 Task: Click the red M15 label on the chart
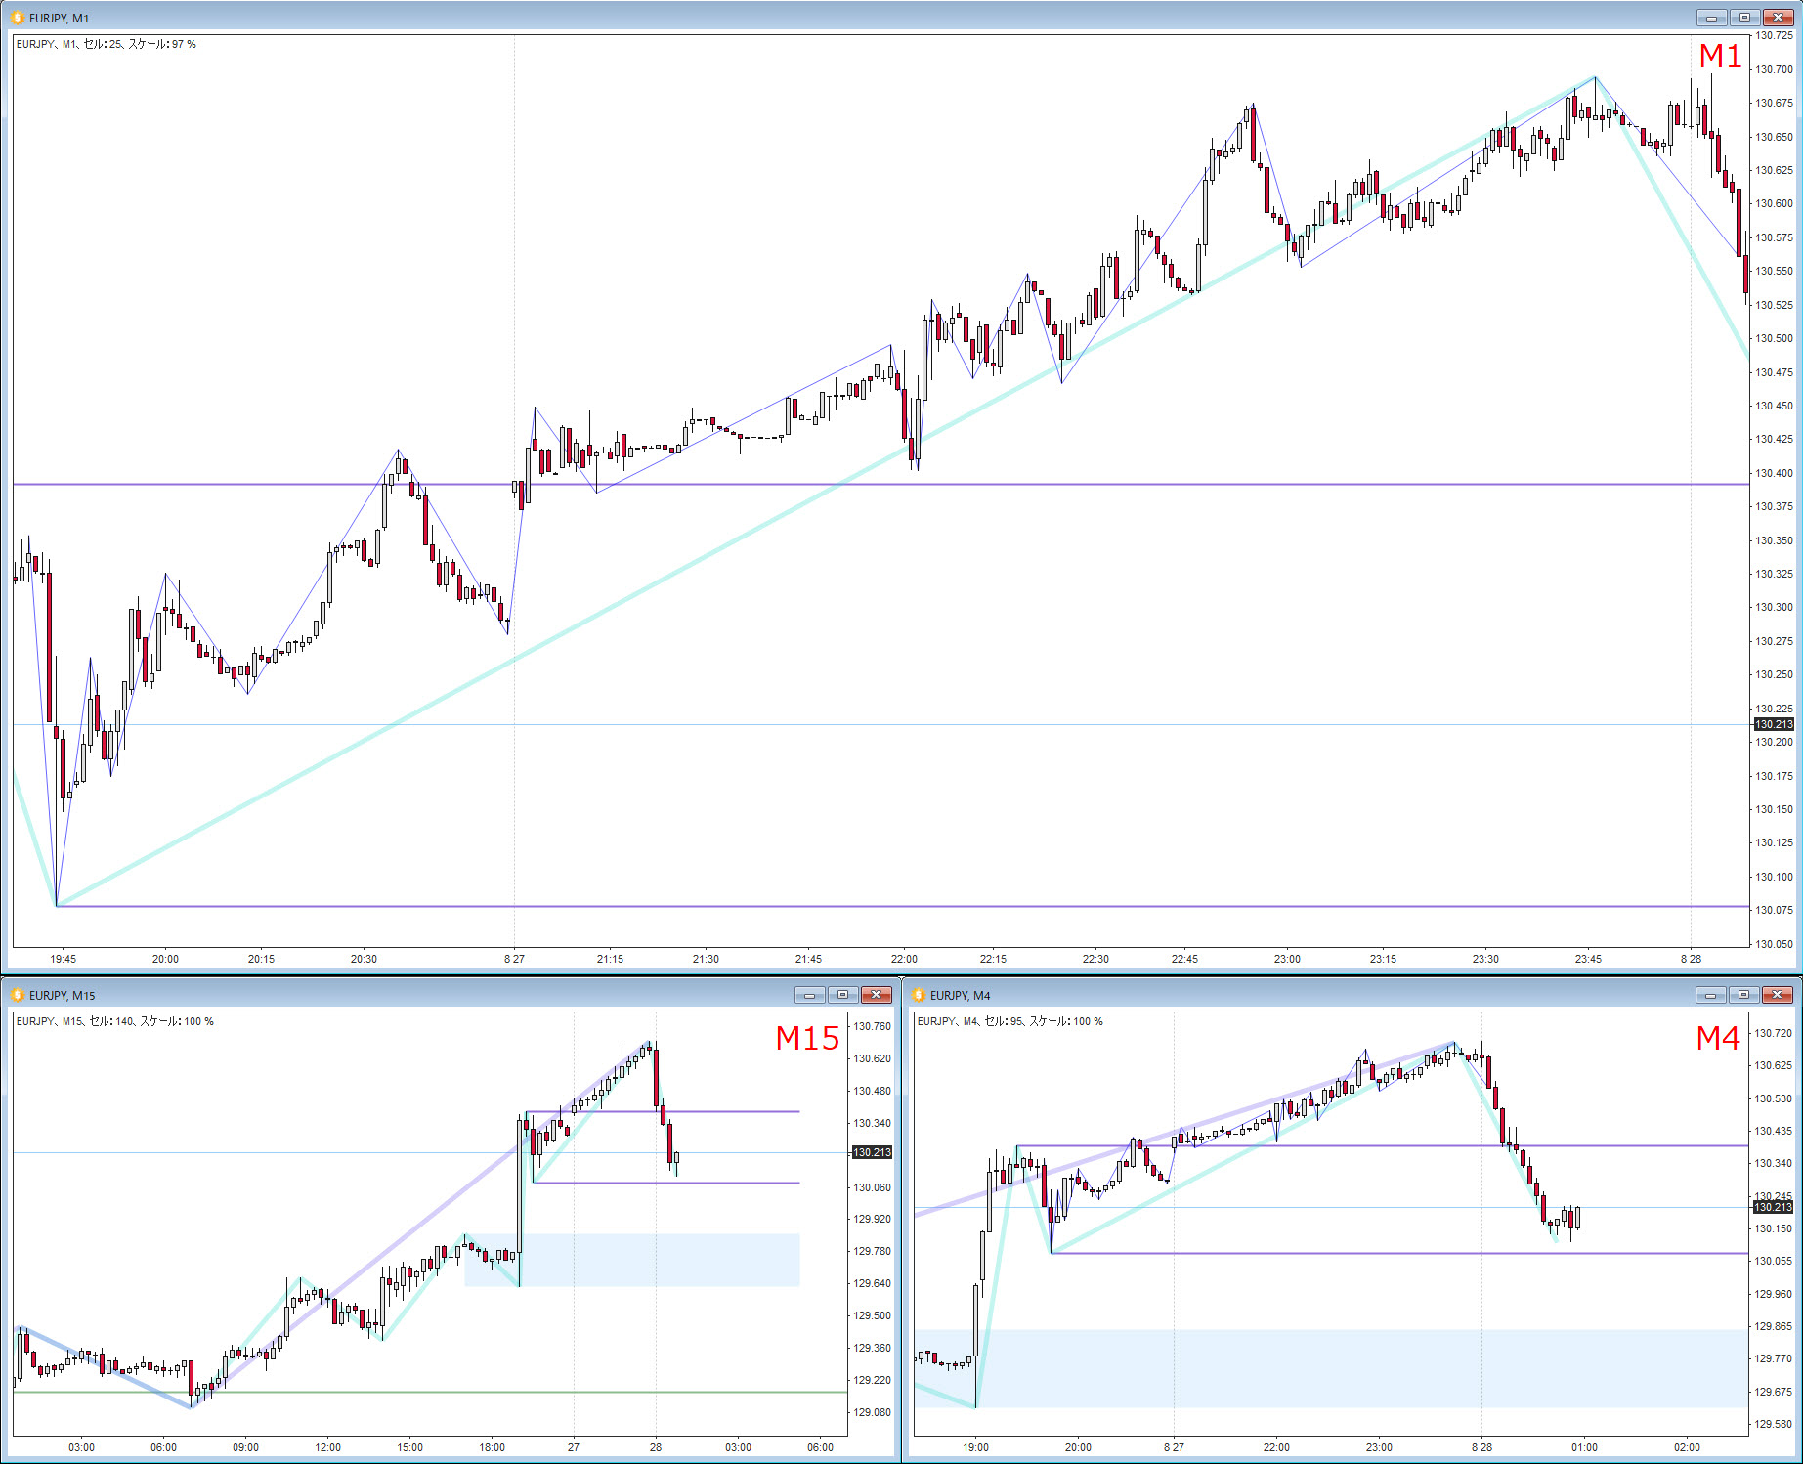pos(807,1038)
